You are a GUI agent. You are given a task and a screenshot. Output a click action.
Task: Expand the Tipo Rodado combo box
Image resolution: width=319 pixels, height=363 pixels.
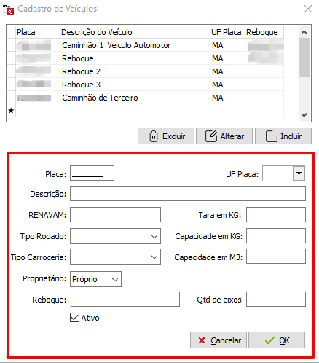tap(154, 236)
